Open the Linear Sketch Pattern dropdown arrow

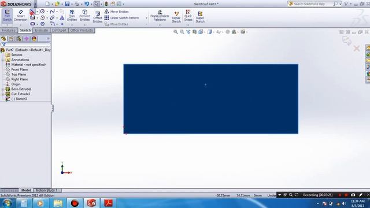146,18
